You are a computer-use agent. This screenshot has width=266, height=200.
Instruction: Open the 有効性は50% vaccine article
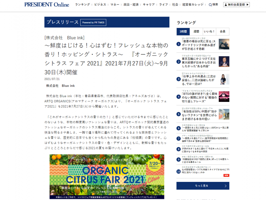click(199, 115)
